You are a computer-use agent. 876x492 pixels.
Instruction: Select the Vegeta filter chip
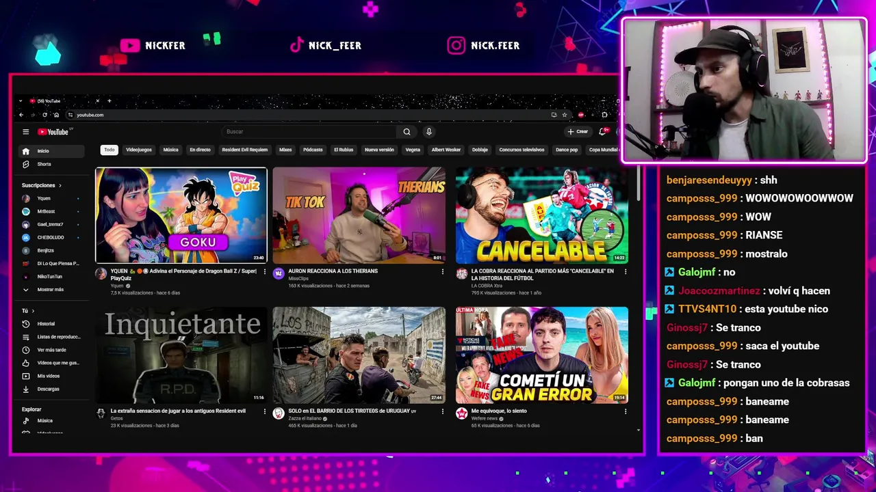tap(413, 150)
